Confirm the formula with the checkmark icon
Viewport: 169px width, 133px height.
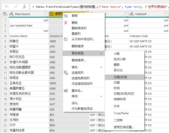point(16,7)
